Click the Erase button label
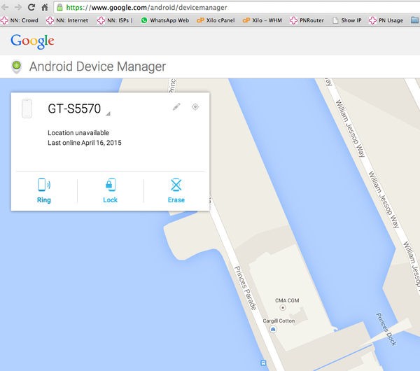Viewport: 420px width, 371px height. click(176, 200)
